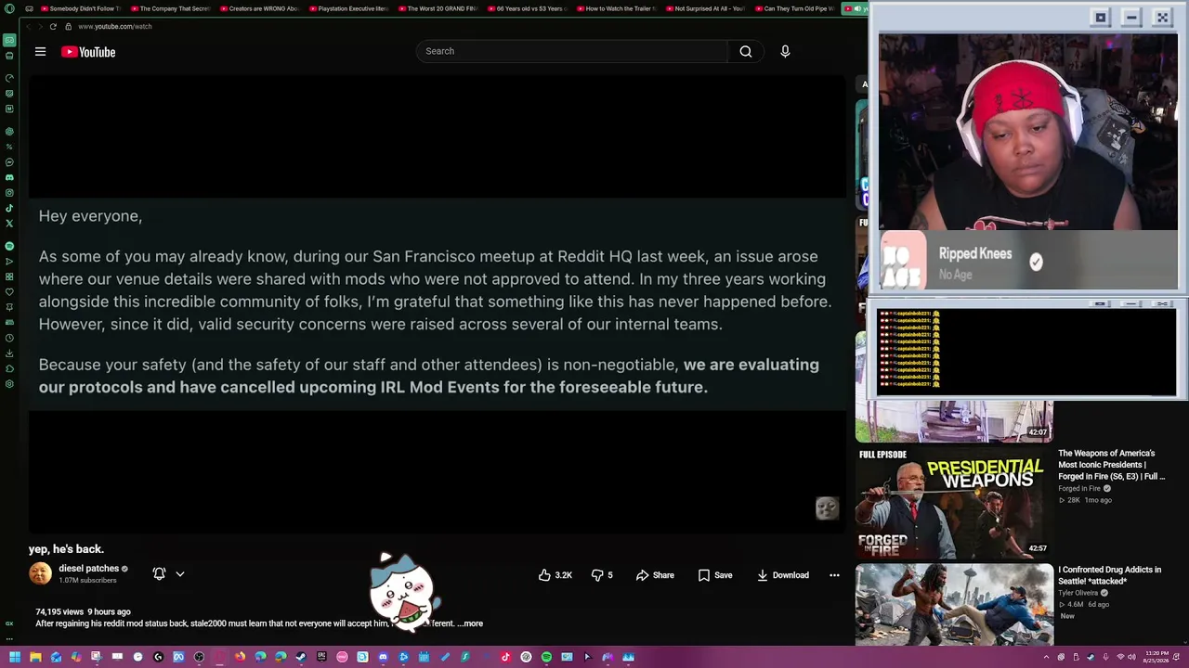Switch to 'Not Surprised At All' tab
Viewport: 1189px width, 668px height.
[706, 8]
